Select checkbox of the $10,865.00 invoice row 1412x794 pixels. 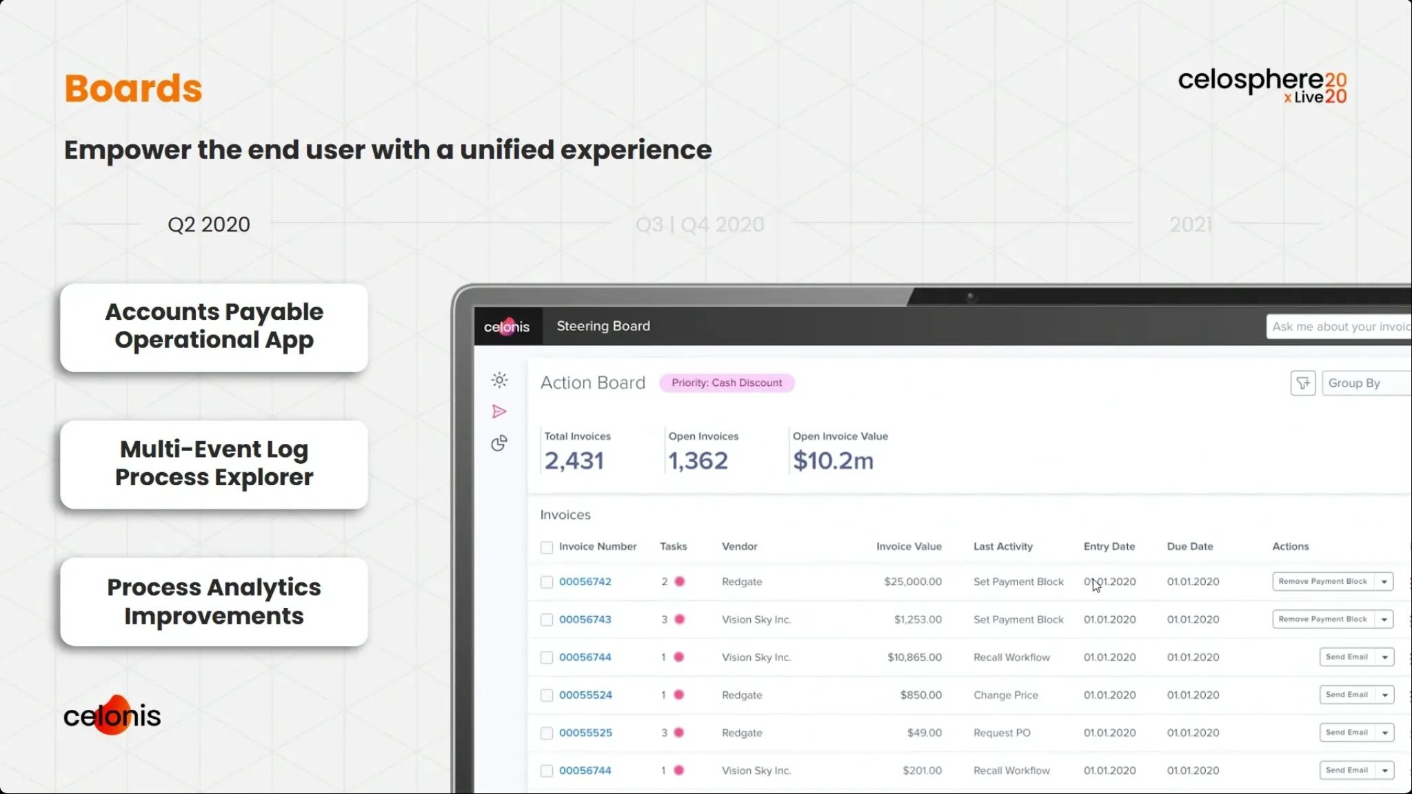547,658
